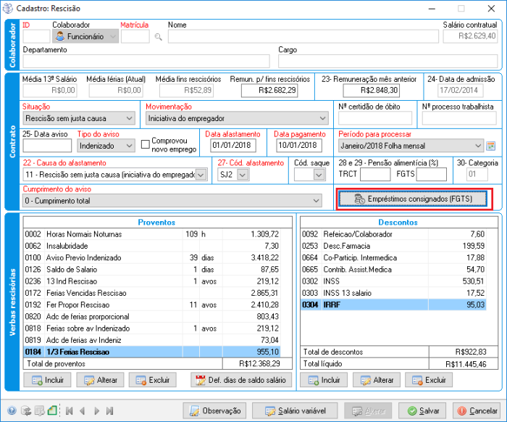Click the blue help question mark icon
The image size is (507, 422).
[x=11, y=410]
